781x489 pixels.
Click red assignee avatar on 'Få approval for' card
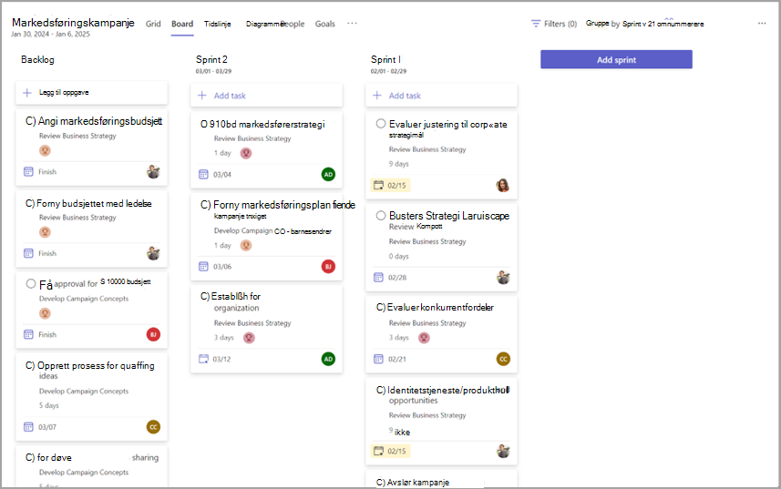pyautogui.click(x=153, y=334)
